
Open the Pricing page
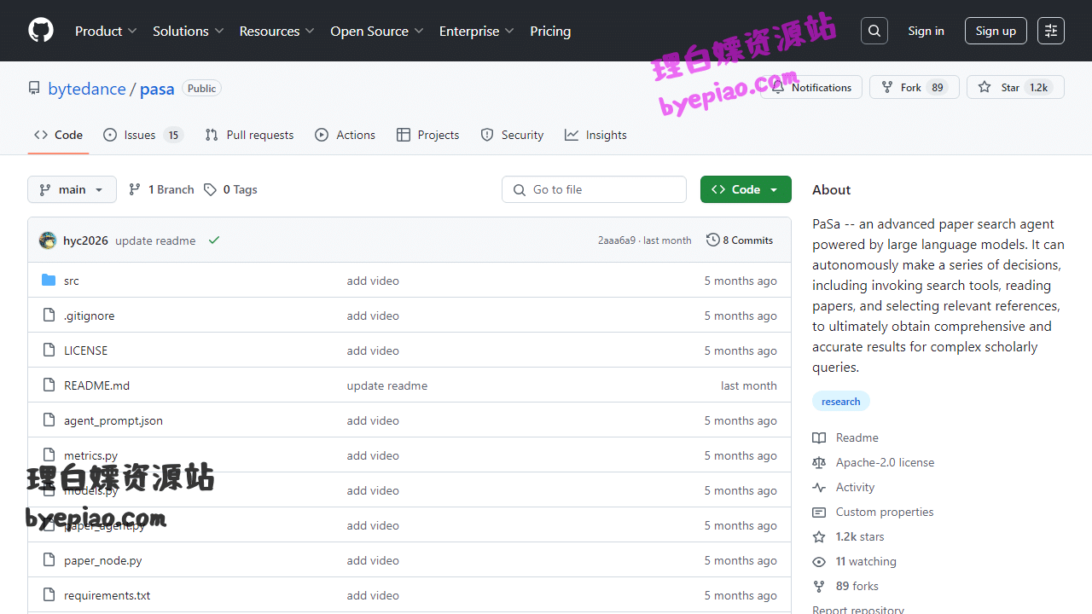(550, 31)
